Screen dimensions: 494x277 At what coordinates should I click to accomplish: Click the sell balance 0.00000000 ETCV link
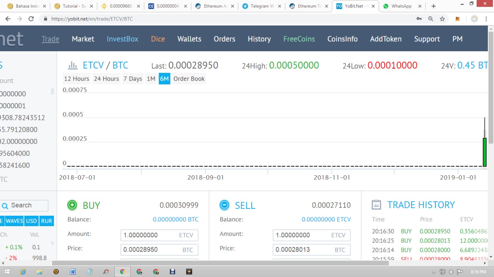[x=327, y=219]
